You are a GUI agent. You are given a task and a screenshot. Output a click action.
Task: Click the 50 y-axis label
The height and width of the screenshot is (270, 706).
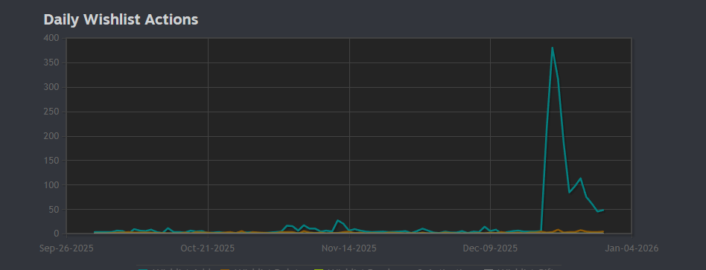pos(54,210)
